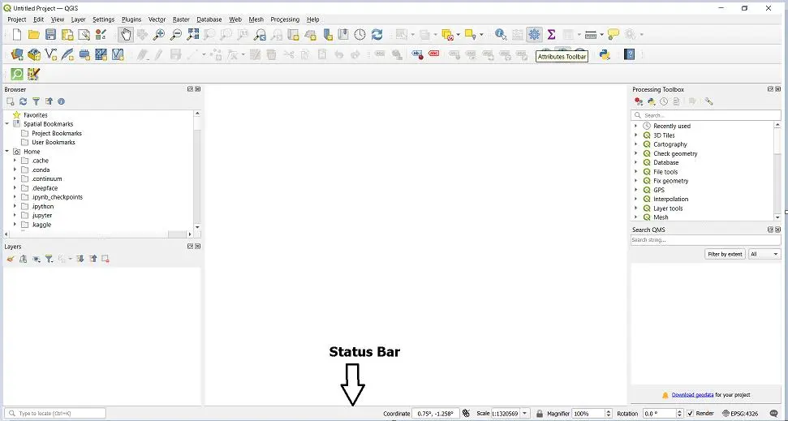
Task: Create a new project with the blank page icon
Action: (x=16, y=35)
